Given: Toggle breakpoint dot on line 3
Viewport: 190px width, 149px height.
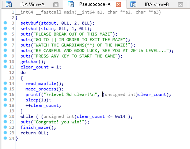Looking at the screenshot, I should tap(5, 23).
